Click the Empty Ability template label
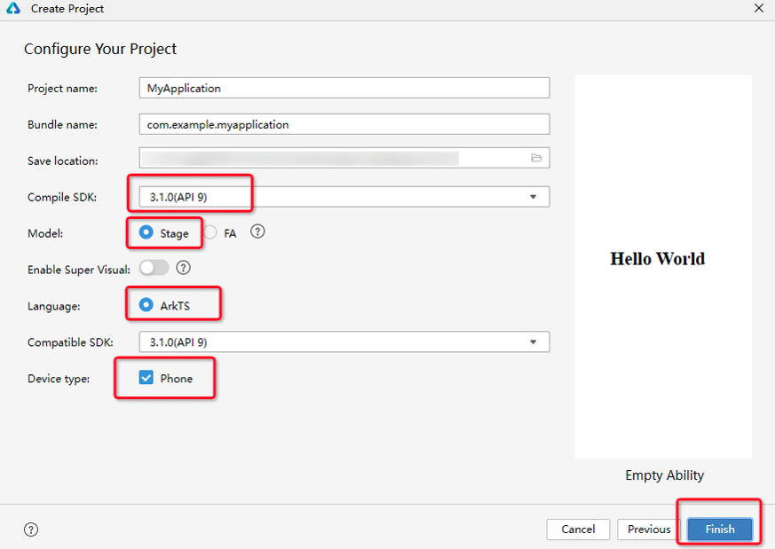The height and width of the screenshot is (549, 775). pos(664,475)
